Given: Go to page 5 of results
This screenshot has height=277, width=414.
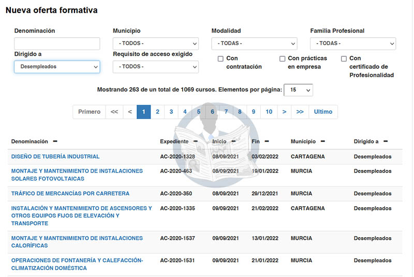Looking at the screenshot, I should tap(199, 112).
